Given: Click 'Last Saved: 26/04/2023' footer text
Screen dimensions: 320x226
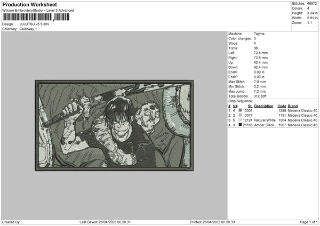Looking at the screenshot, I should [105, 222].
